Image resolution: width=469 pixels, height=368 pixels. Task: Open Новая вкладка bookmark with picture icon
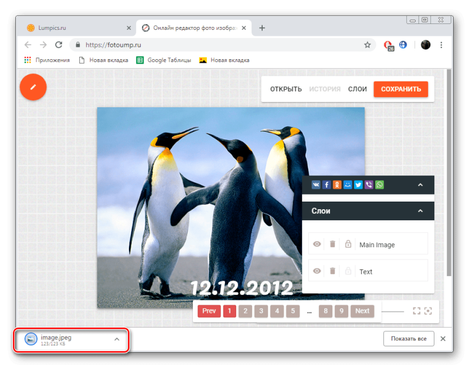(x=224, y=60)
